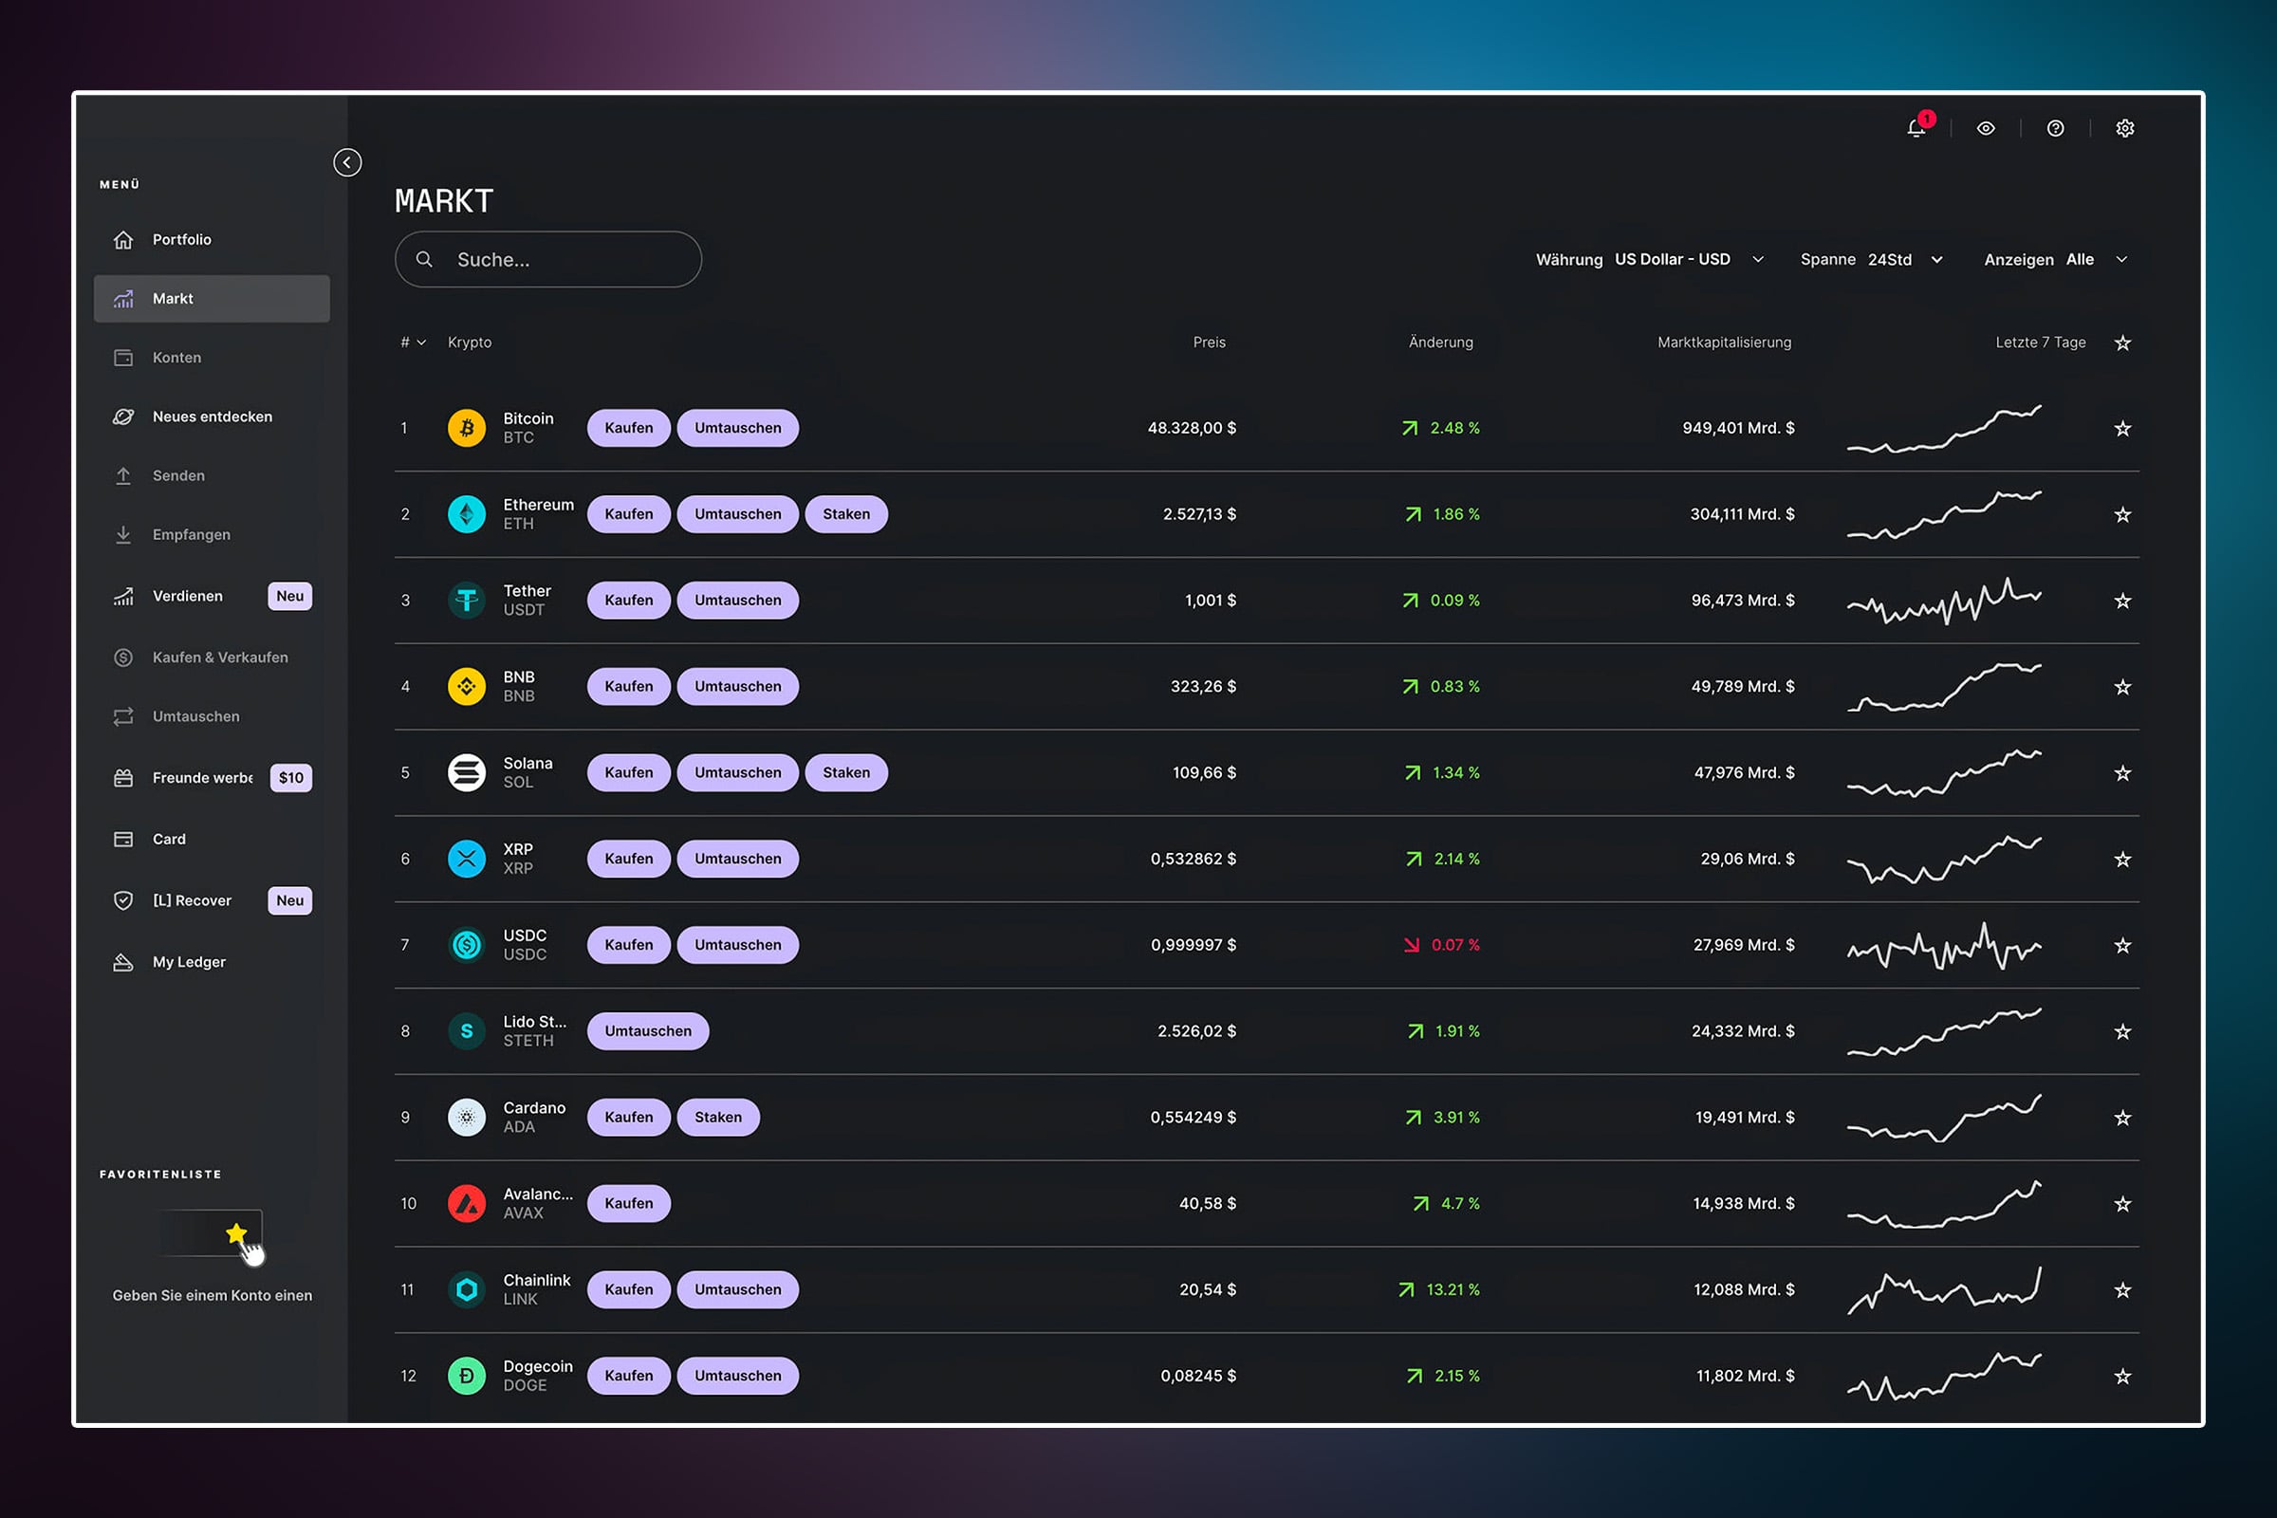Toggle favorites filter star in header
The width and height of the screenshot is (2277, 1518).
coord(2123,342)
